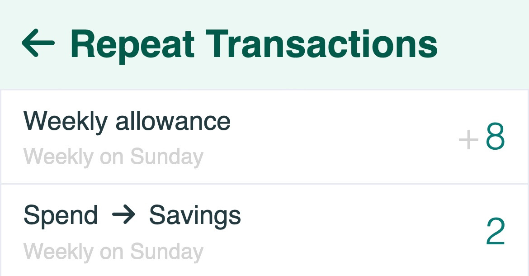This screenshot has width=529, height=276.
Task: Open the Weekly allowance transaction title
Action: (x=127, y=121)
